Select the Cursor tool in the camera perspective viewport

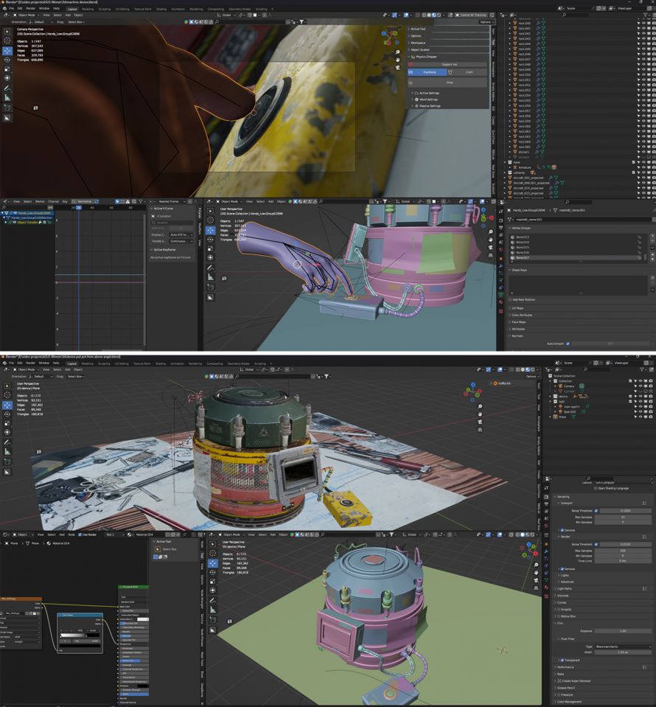click(x=7, y=41)
